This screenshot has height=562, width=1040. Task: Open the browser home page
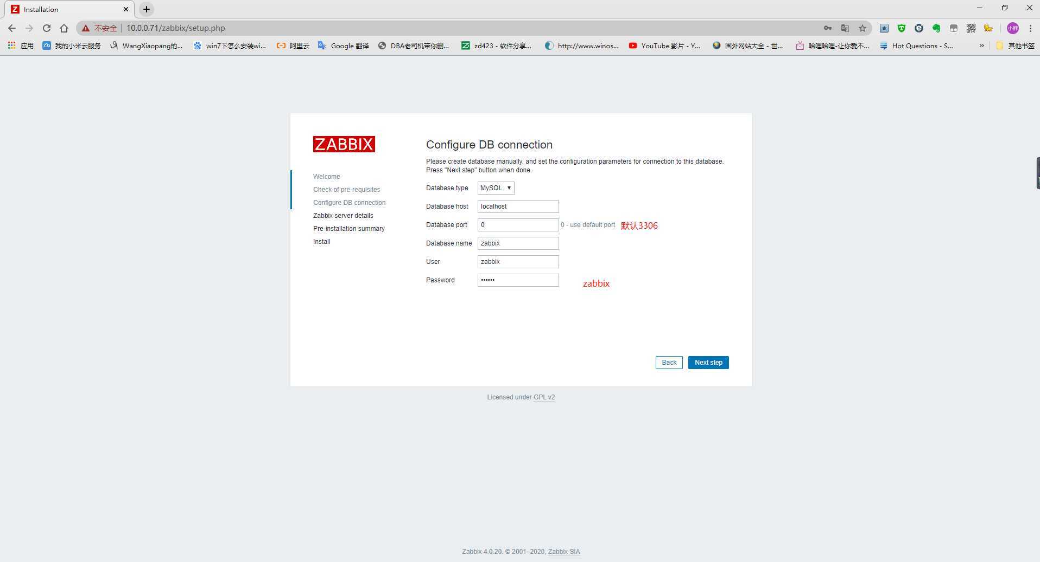click(x=64, y=28)
